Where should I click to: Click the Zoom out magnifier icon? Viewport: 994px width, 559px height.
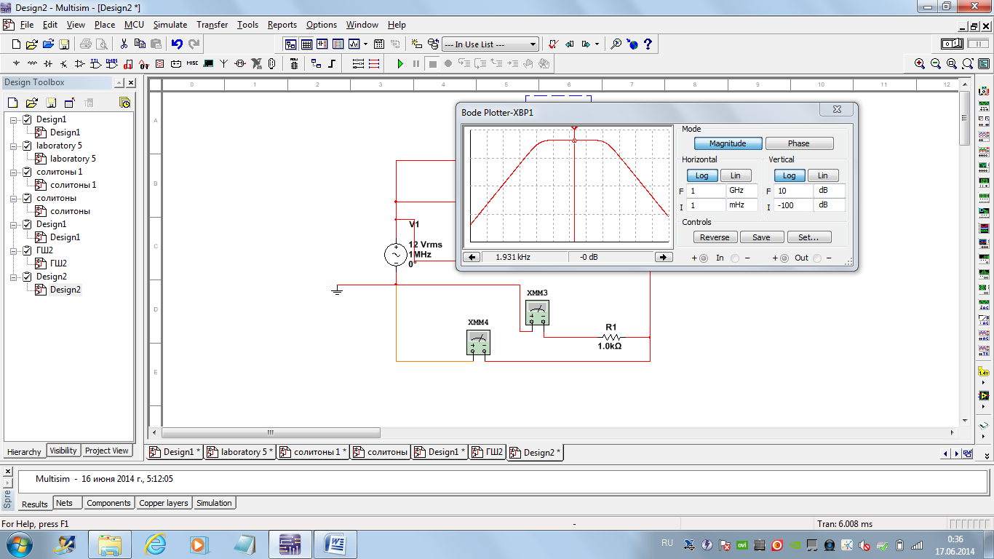[x=936, y=64]
